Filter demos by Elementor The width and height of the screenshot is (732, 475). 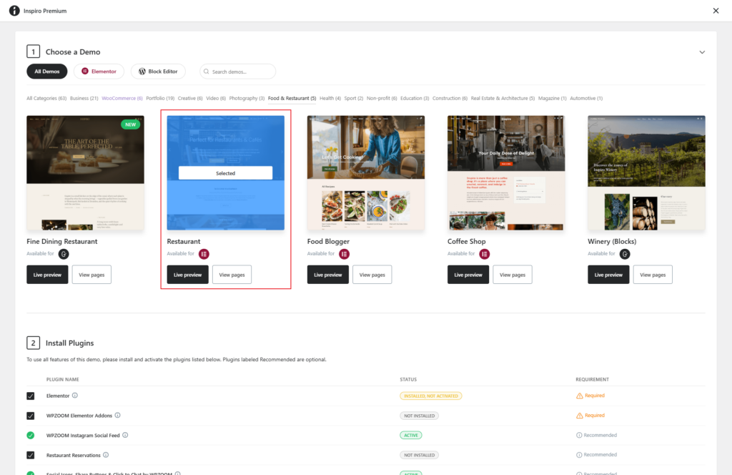pyautogui.click(x=99, y=72)
